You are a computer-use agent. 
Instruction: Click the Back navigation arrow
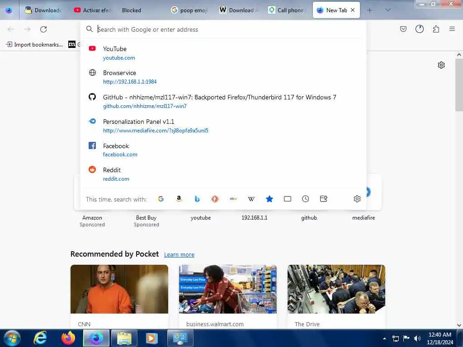click(11, 29)
